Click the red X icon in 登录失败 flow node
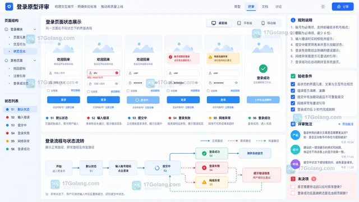This screenshot has width=359, height=202. click(x=204, y=168)
